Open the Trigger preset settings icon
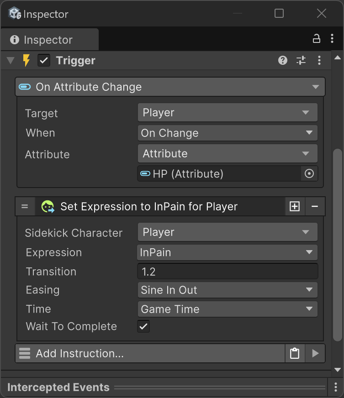The image size is (344, 398). click(x=301, y=60)
